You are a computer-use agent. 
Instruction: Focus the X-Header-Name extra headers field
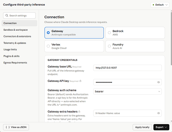pos(127,113)
